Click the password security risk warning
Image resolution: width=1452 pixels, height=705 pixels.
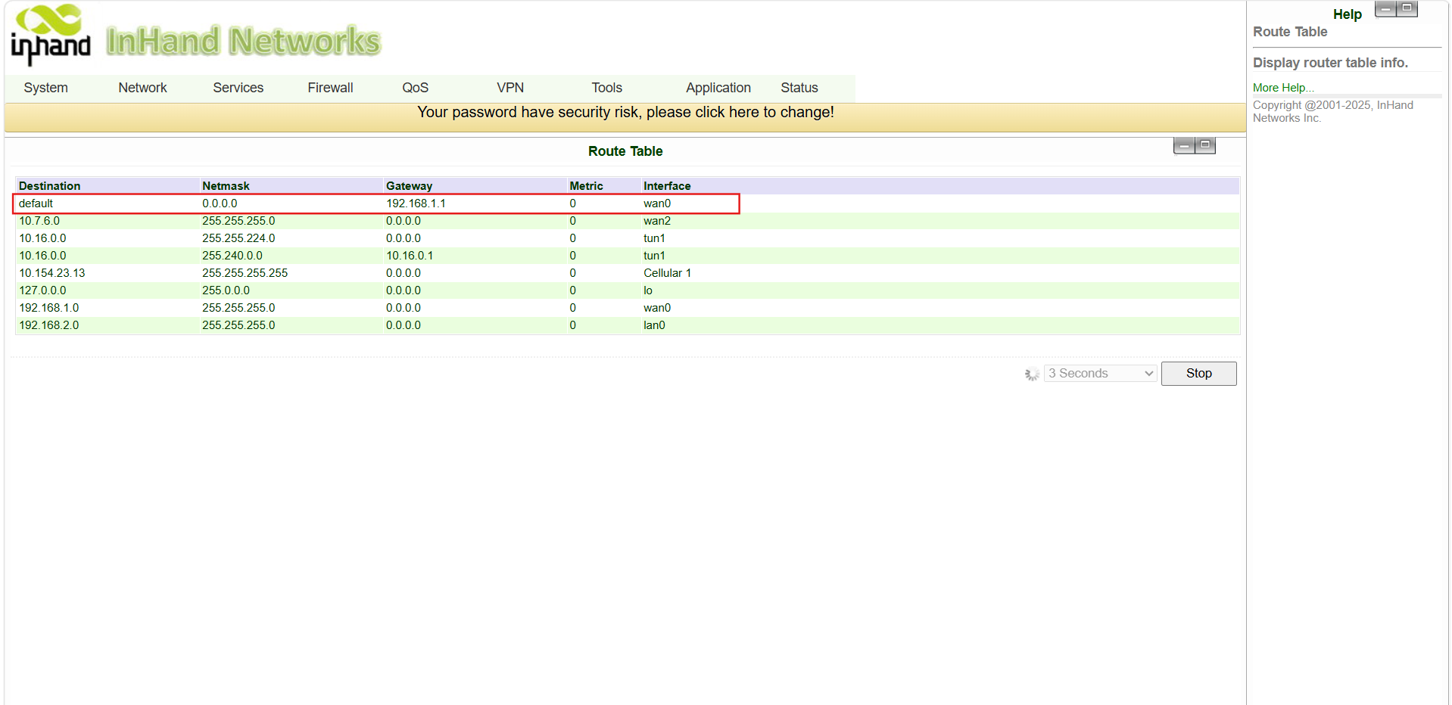[x=625, y=112]
